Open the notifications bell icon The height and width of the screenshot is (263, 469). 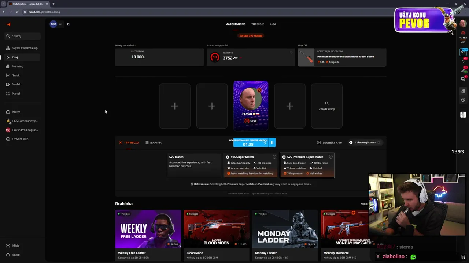tap(463, 61)
